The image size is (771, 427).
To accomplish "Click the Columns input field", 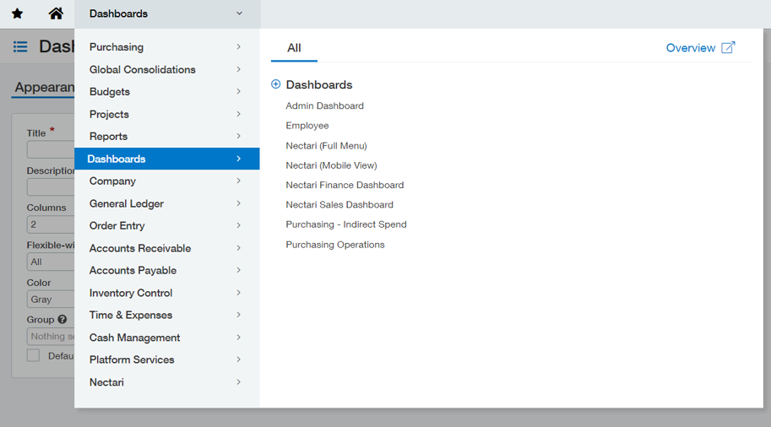I will pos(51,224).
